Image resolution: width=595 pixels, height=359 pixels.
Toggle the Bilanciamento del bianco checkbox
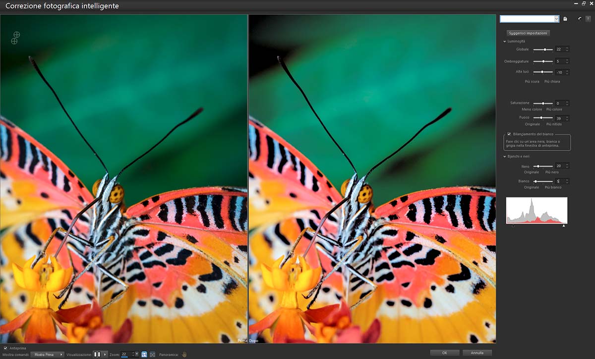pos(509,134)
